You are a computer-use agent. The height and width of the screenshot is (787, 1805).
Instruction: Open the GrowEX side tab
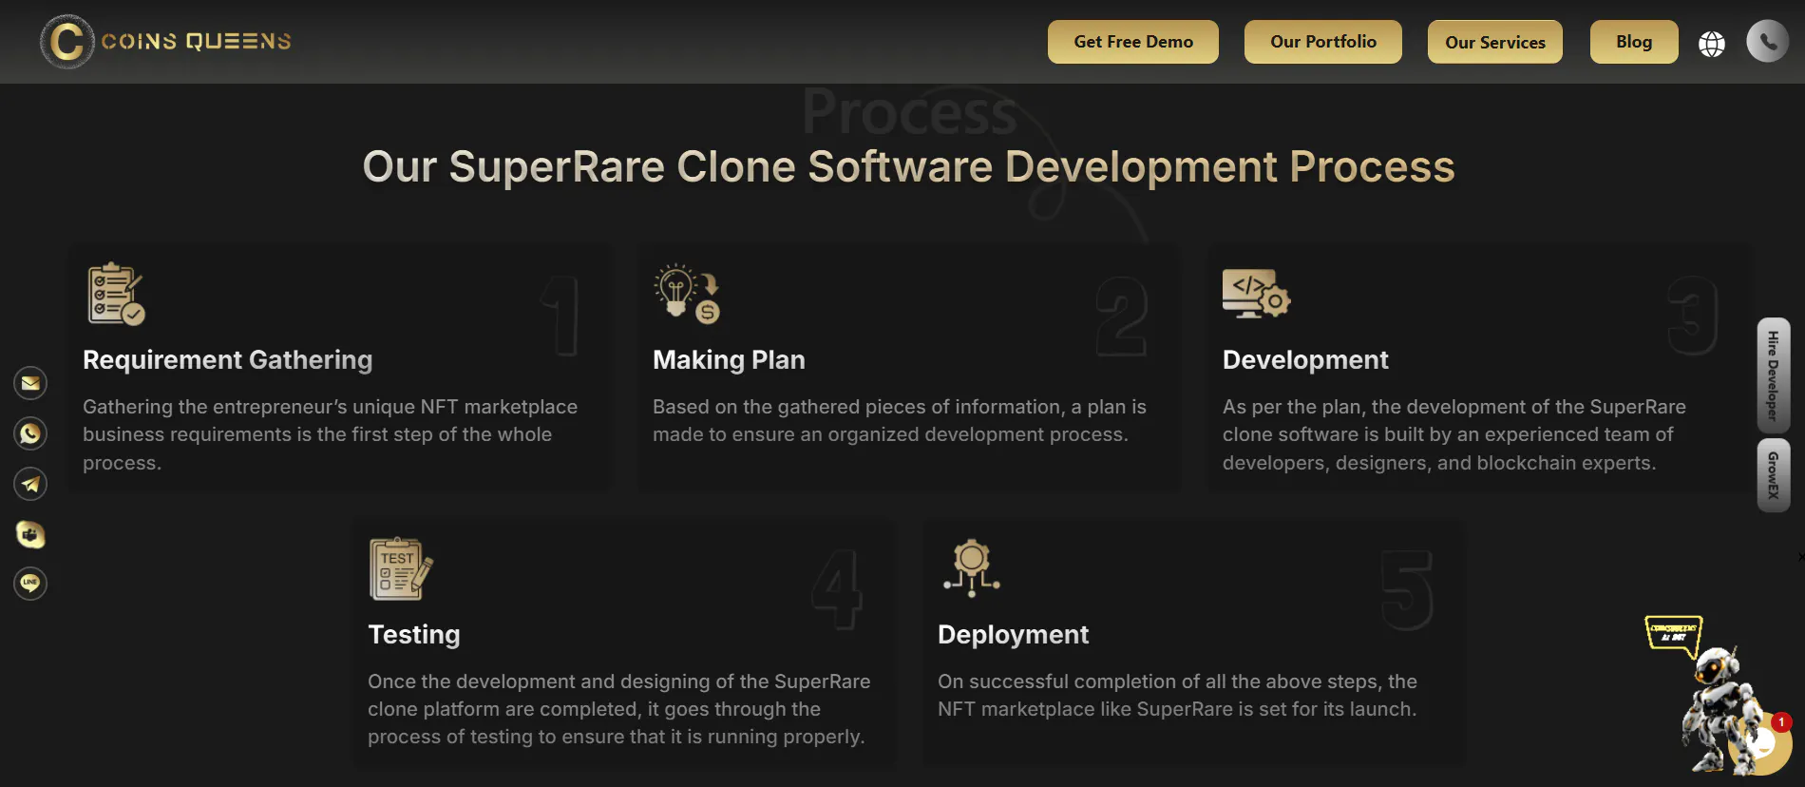click(x=1774, y=475)
